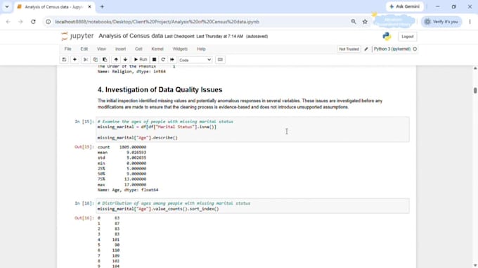Open the Chrome three-dot menu
The image size is (478, 268).
pyautogui.click(x=470, y=22)
